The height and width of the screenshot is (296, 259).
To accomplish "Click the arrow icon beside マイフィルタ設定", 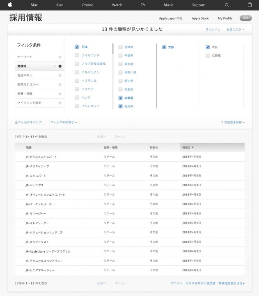I will [60, 103].
